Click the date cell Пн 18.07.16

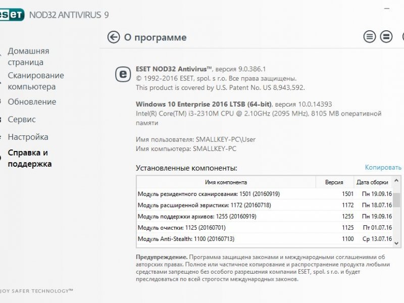click(377, 205)
